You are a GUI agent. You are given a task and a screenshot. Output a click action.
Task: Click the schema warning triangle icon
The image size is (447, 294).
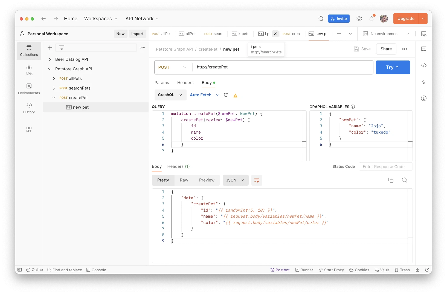click(235, 96)
